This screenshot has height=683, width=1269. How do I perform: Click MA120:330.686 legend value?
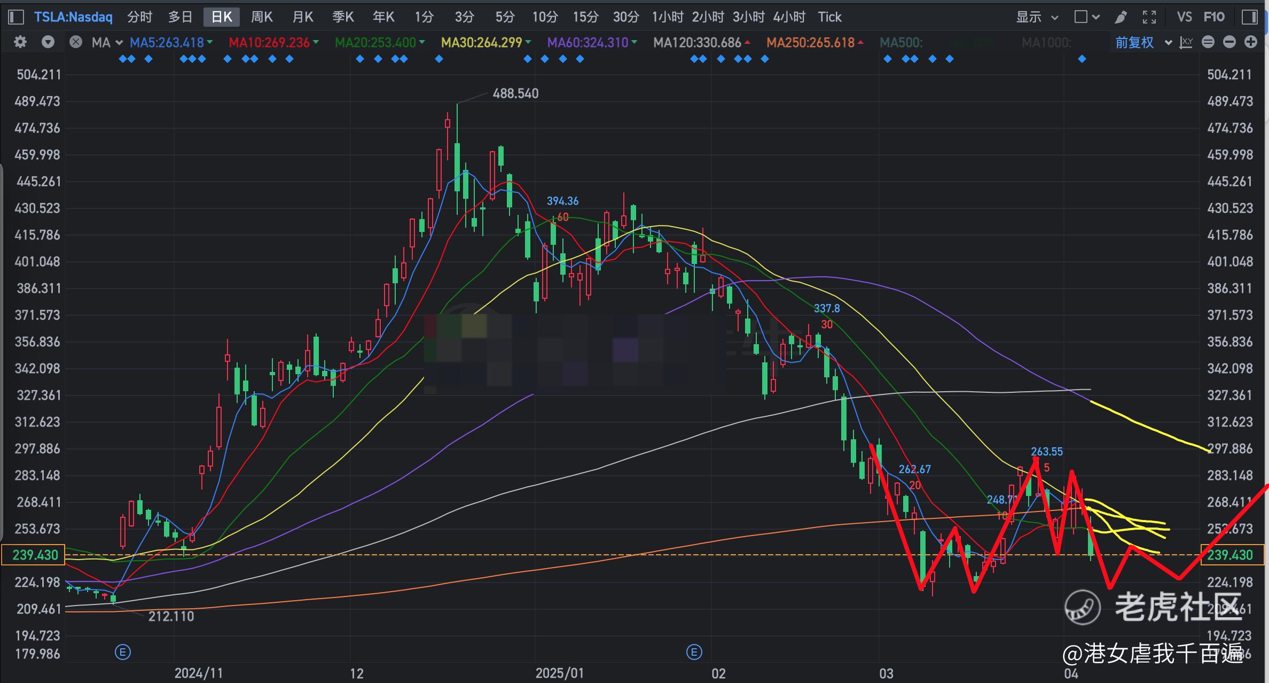click(x=697, y=42)
